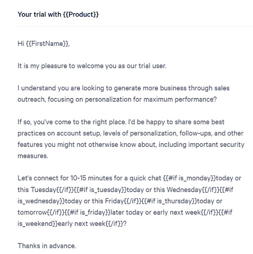Click the "Thanks in advance." line
Image resolution: width=253 pixels, height=254 pixels.
[x=47, y=246]
